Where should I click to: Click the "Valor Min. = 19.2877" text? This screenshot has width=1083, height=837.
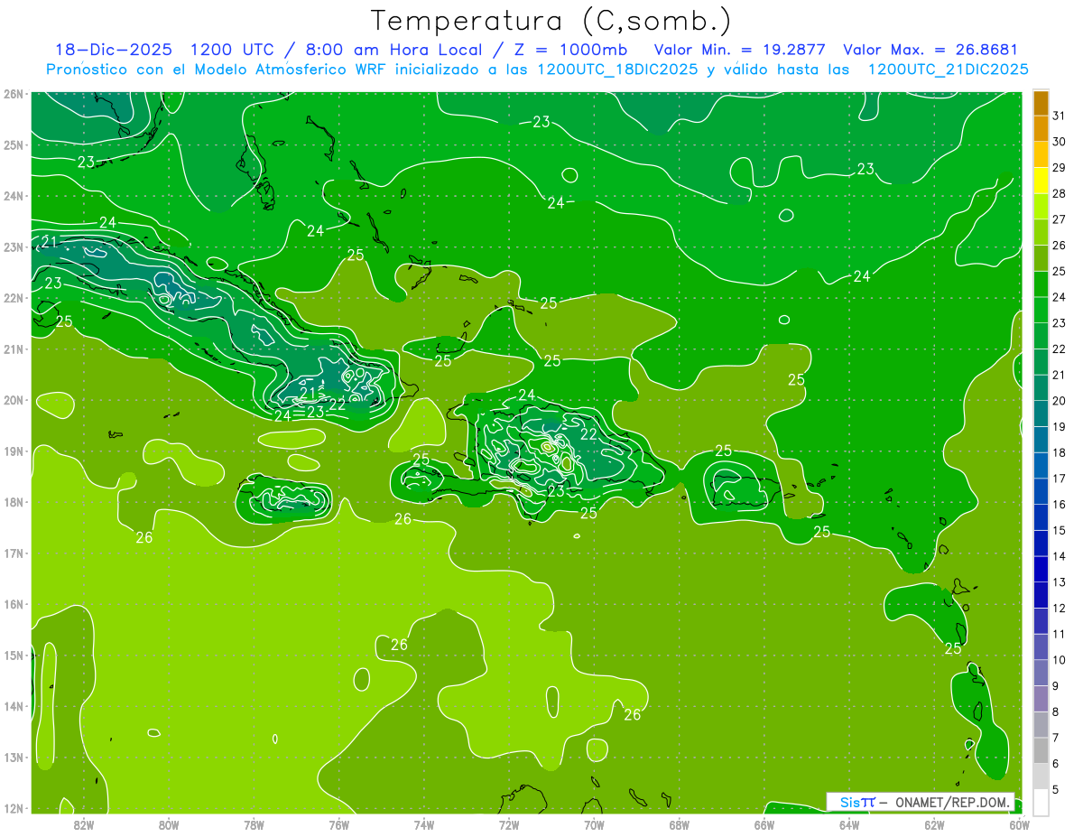742,50
